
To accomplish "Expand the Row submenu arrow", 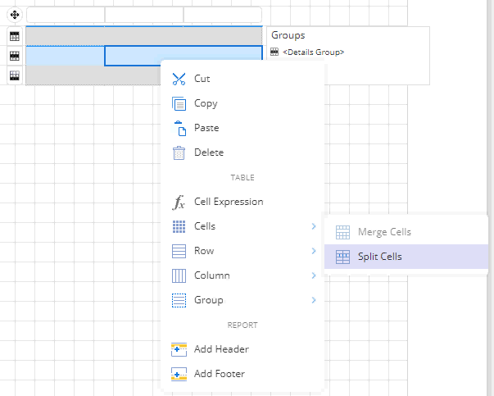I will coord(314,251).
